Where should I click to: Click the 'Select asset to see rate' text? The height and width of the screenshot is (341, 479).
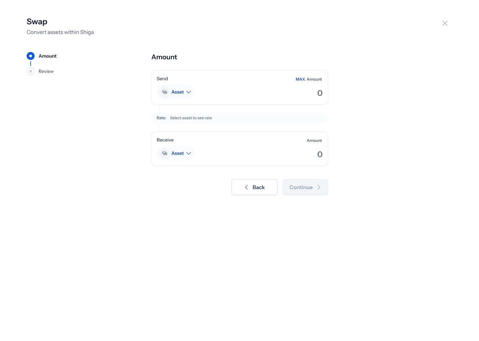[x=191, y=118]
